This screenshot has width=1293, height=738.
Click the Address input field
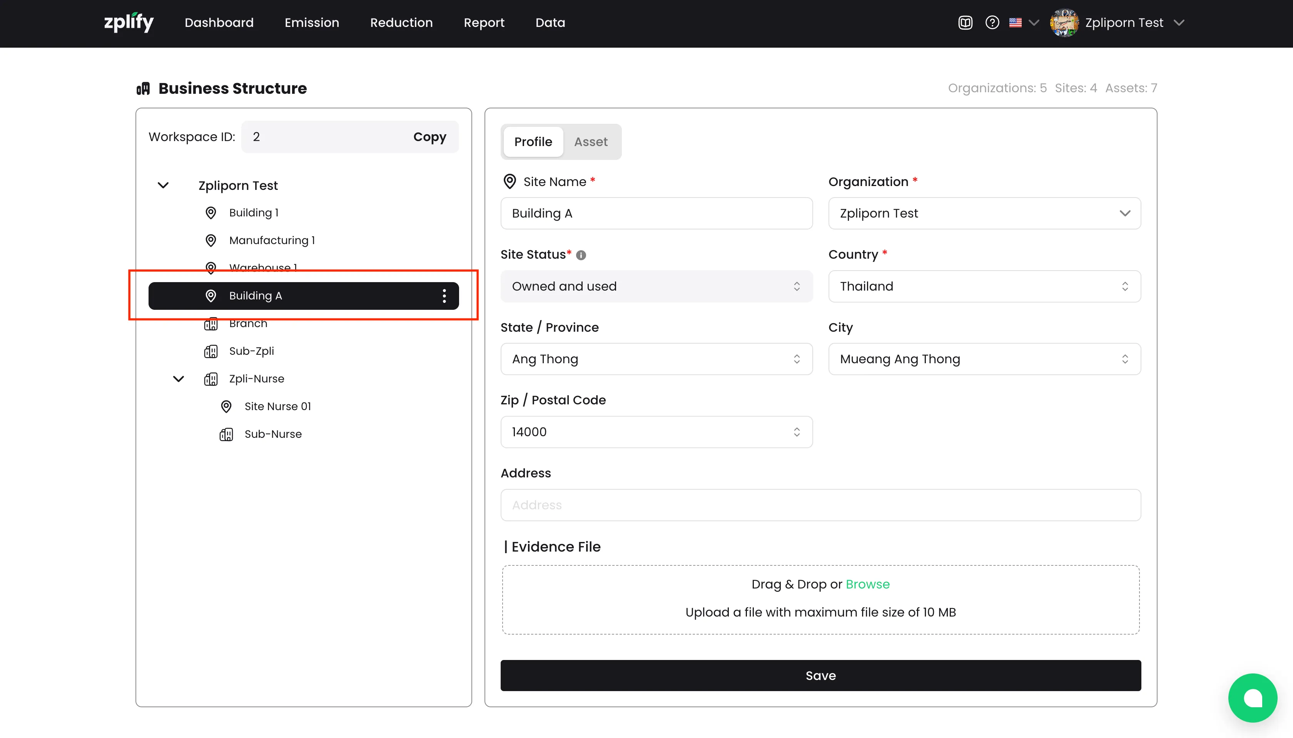[x=820, y=505]
